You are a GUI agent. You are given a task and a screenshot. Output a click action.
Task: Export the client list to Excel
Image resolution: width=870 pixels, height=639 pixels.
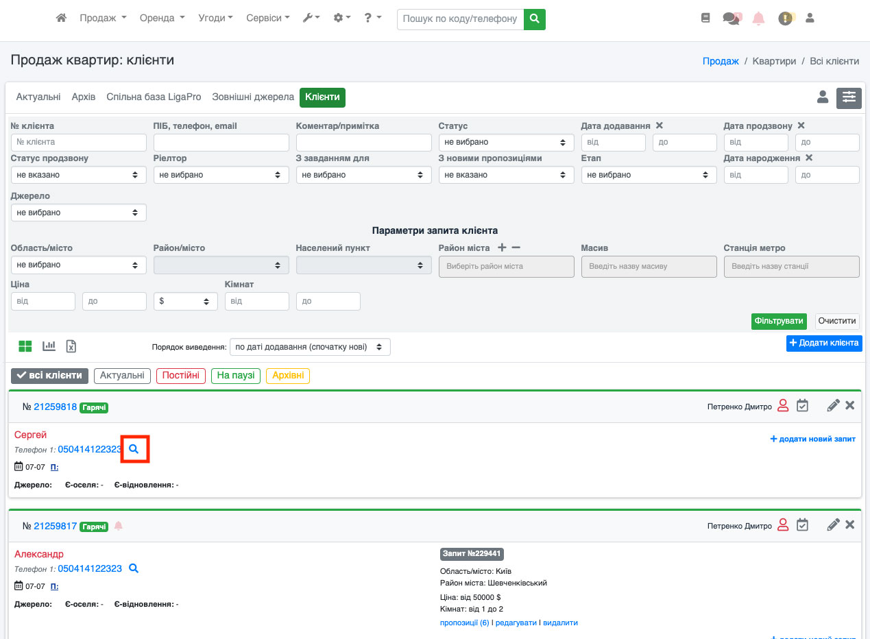coord(71,346)
